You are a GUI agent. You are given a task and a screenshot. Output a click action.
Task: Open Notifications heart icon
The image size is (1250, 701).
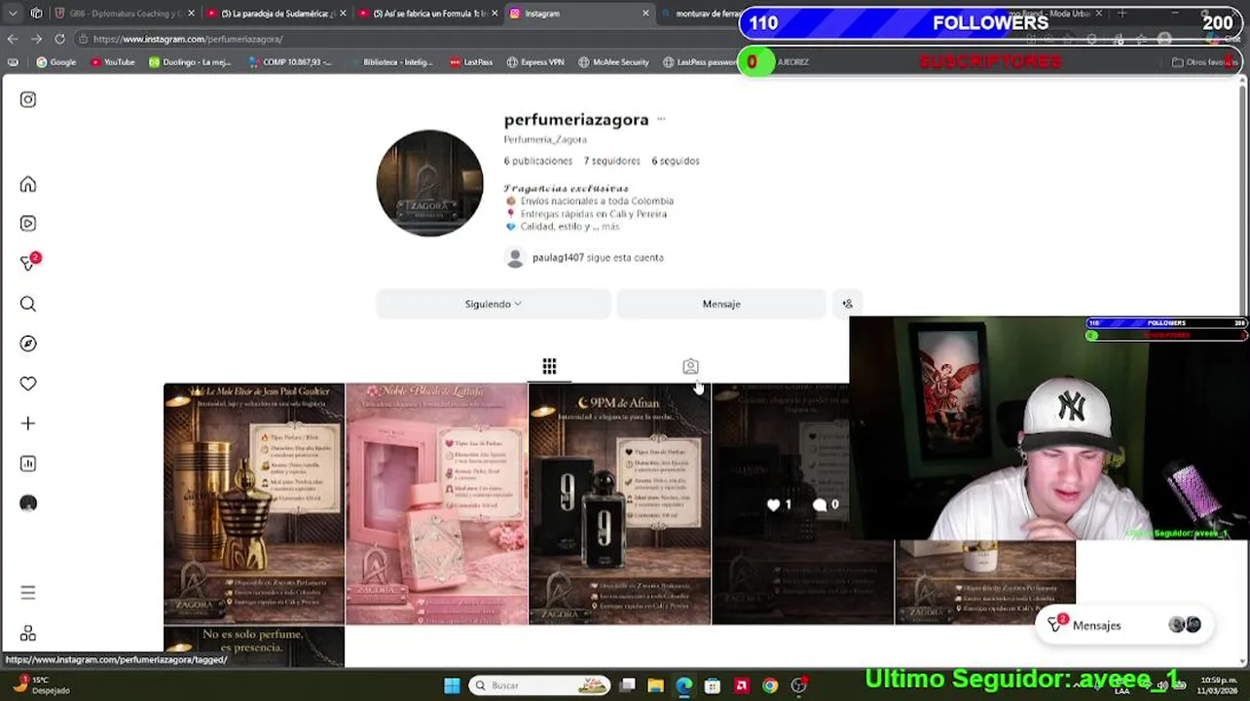[28, 384]
